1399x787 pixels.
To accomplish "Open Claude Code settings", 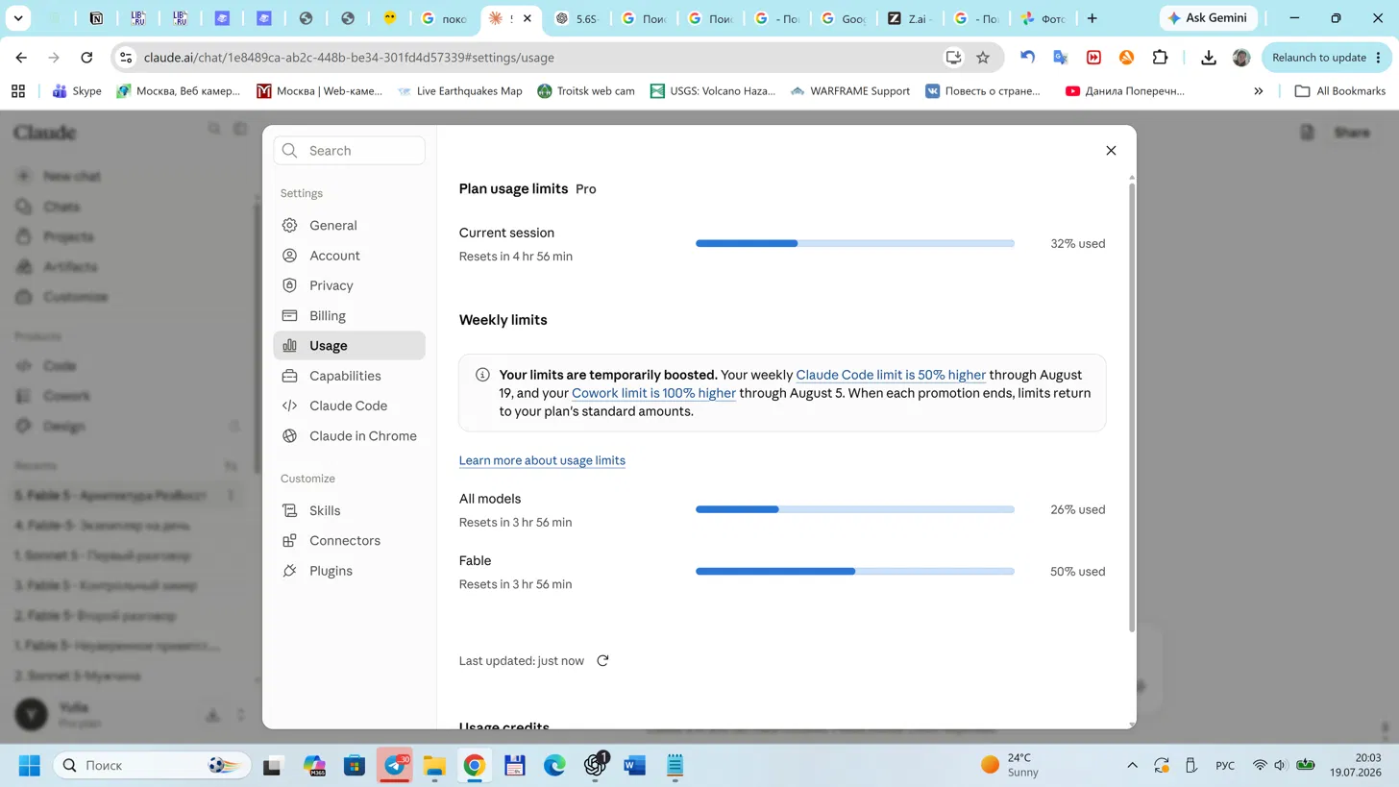I will (349, 406).
